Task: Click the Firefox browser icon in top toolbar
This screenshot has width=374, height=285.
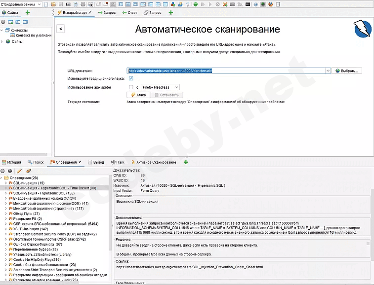Action: [270, 4]
